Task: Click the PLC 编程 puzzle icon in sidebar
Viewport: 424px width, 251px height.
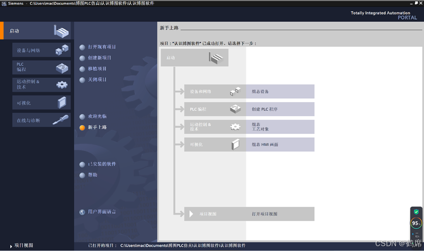Action: pos(62,68)
